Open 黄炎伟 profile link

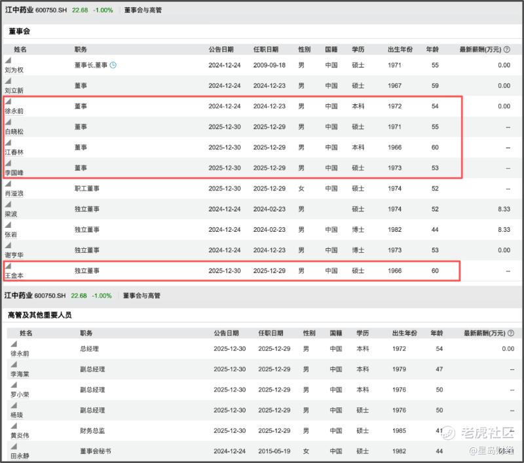pyautogui.click(x=20, y=435)
